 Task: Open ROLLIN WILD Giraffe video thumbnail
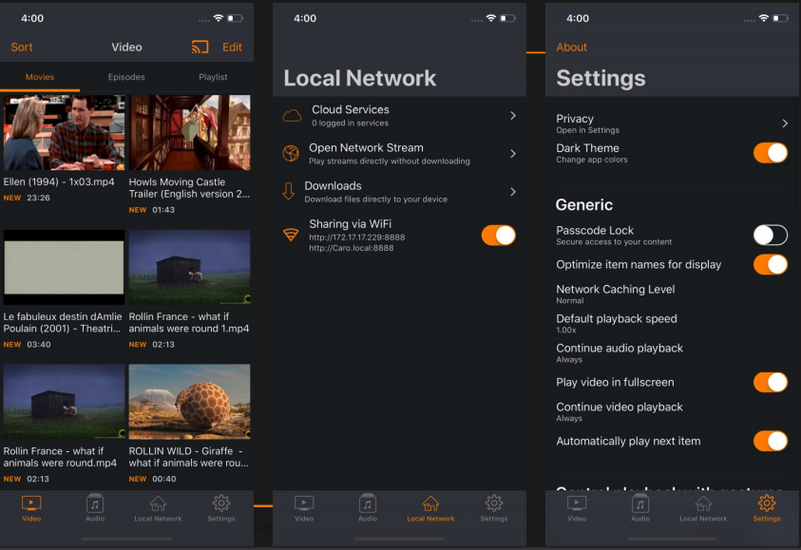click(189, 402)
